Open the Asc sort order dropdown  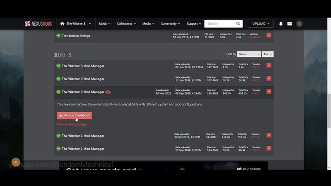coord(268,54)
